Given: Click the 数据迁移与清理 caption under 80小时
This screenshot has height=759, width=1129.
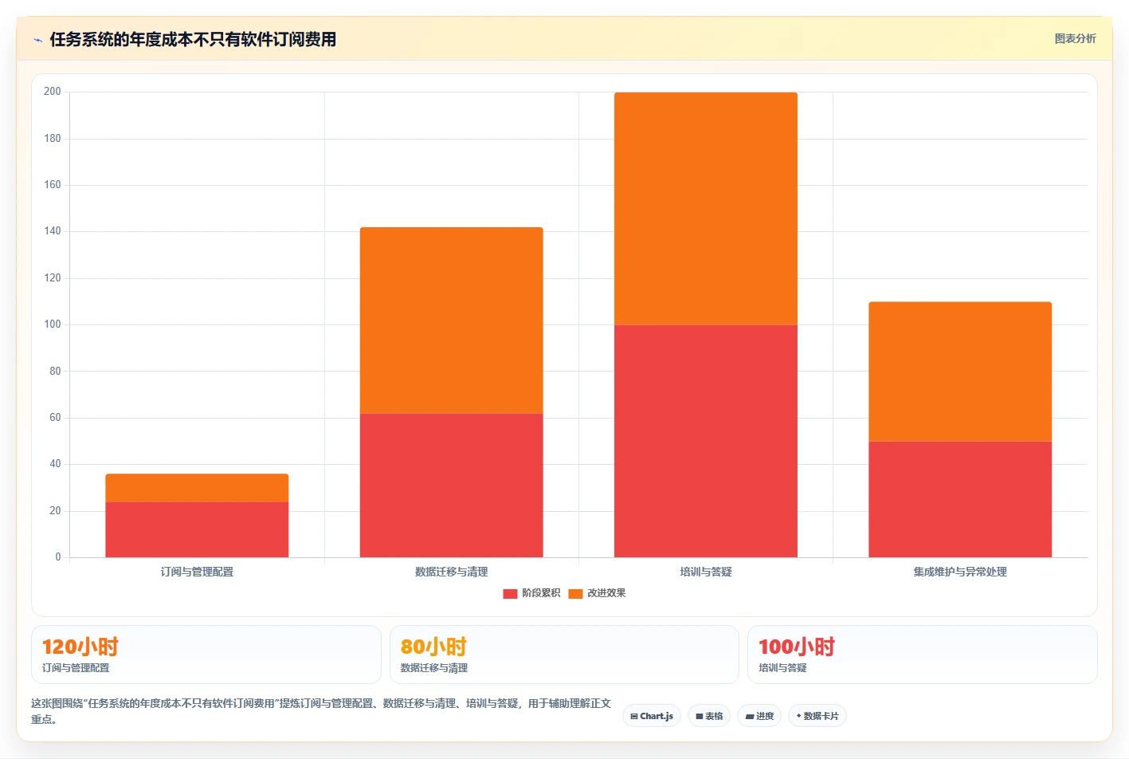Looking at the screenshot, I should click(x=434, y=668).
